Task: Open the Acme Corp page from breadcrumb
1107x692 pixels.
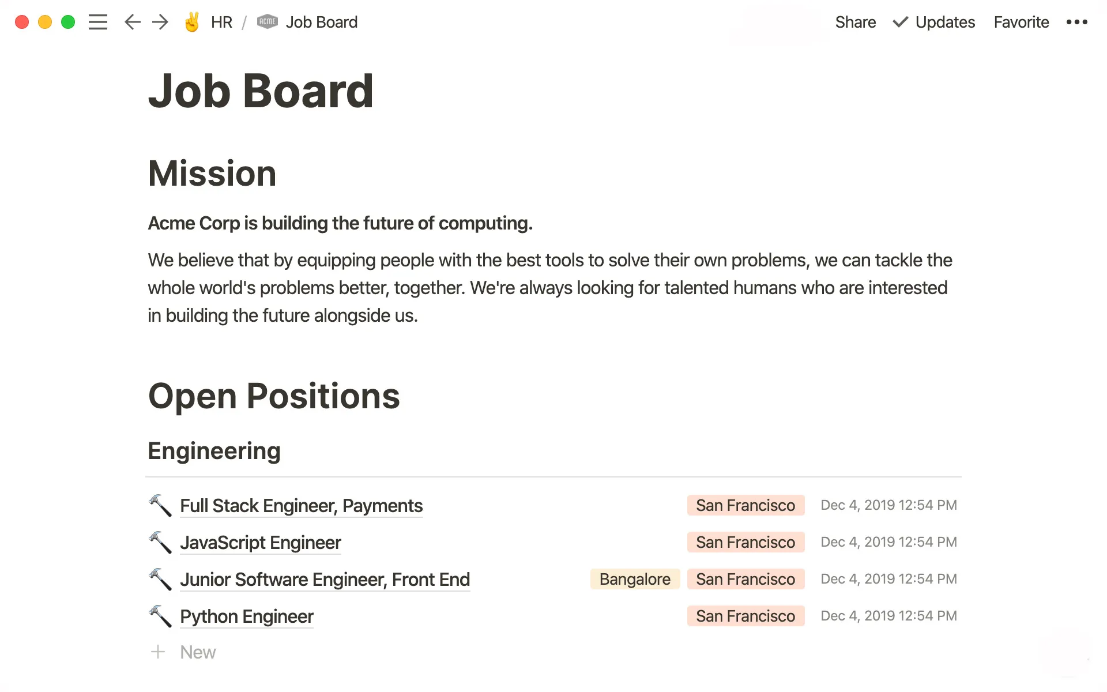Action: coord(267,21)
